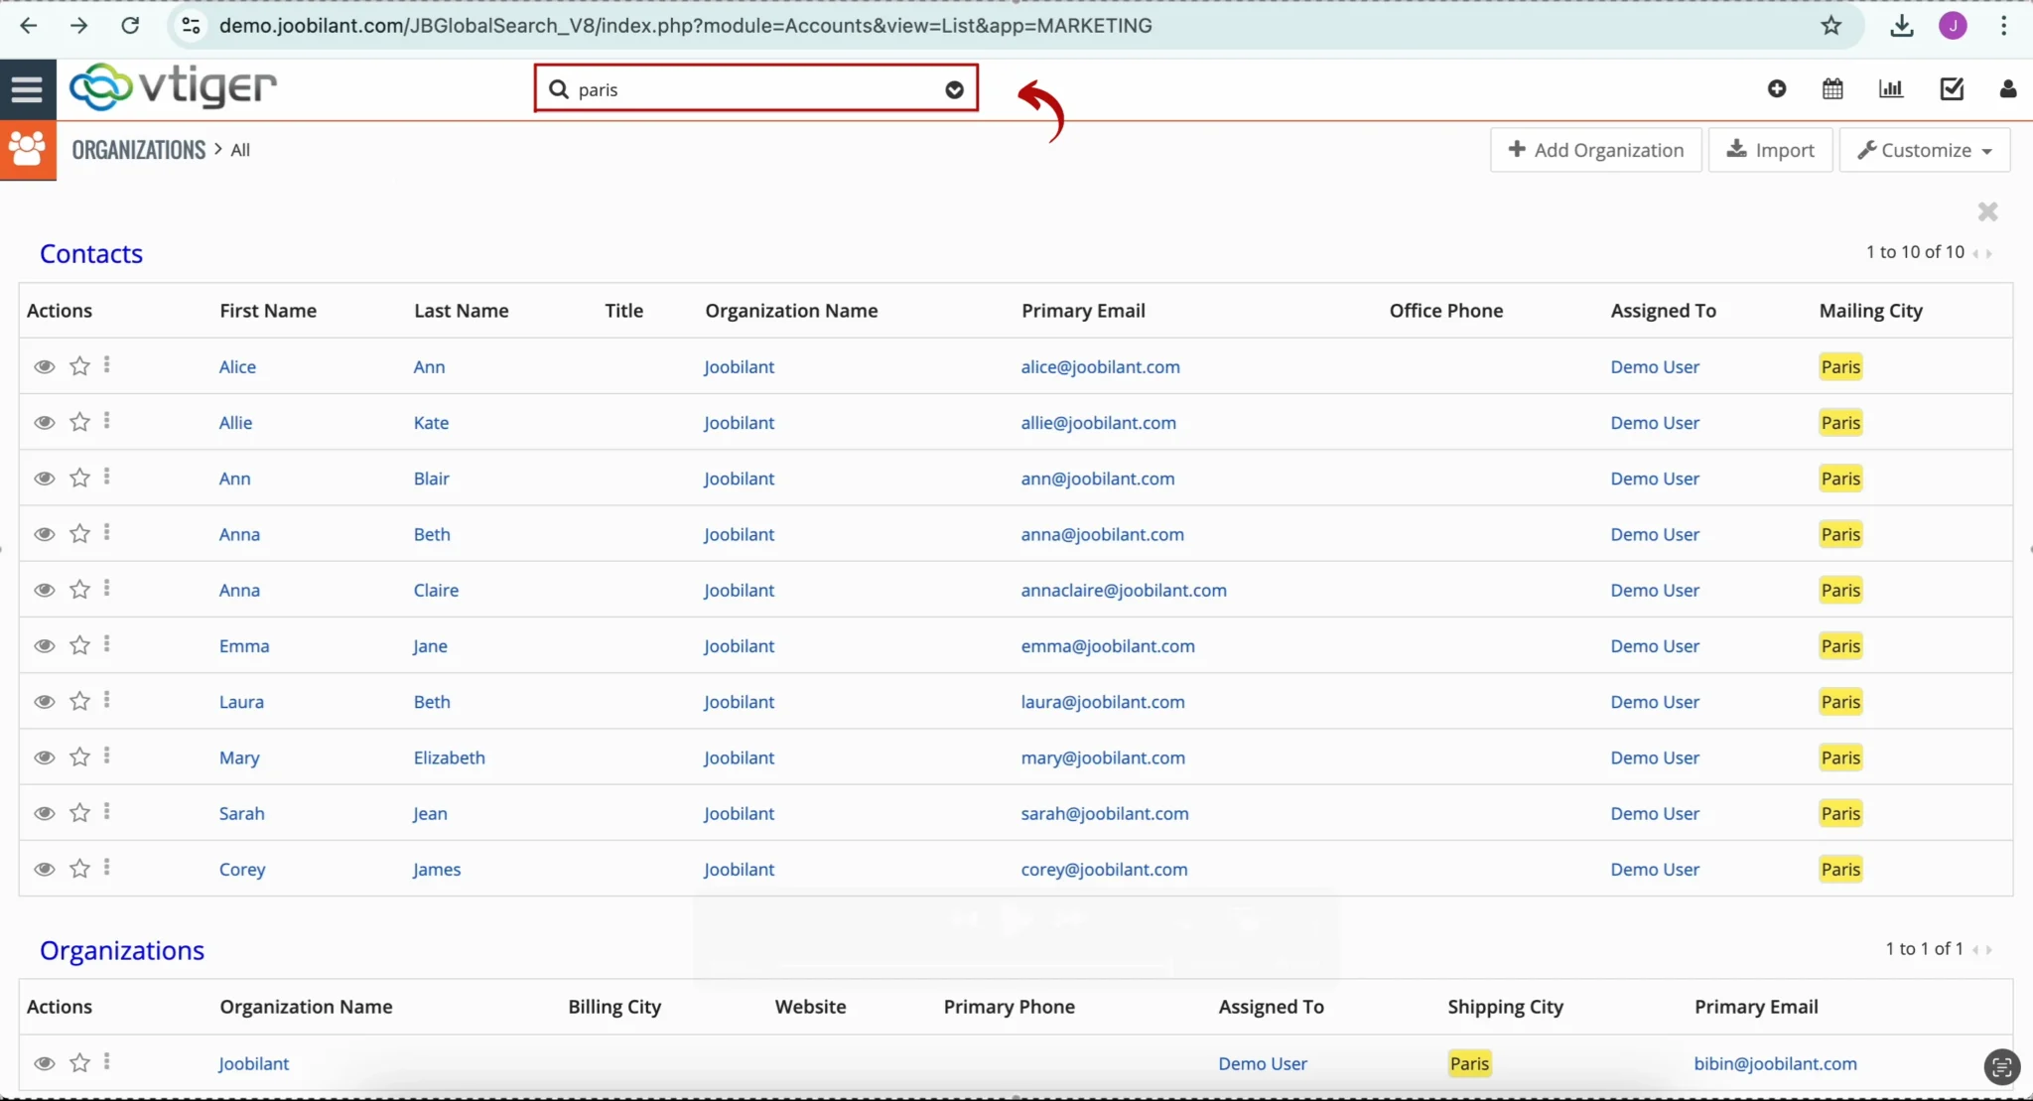The height and width of the screenshot is (1101, 2033).
Task: Mark Alice Ann as favorite with the star
Action: click(78, 365)
